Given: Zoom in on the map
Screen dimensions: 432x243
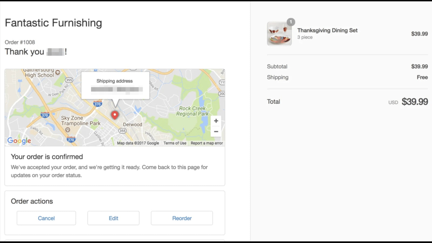Looking at the screenshot, I should 216,121.
